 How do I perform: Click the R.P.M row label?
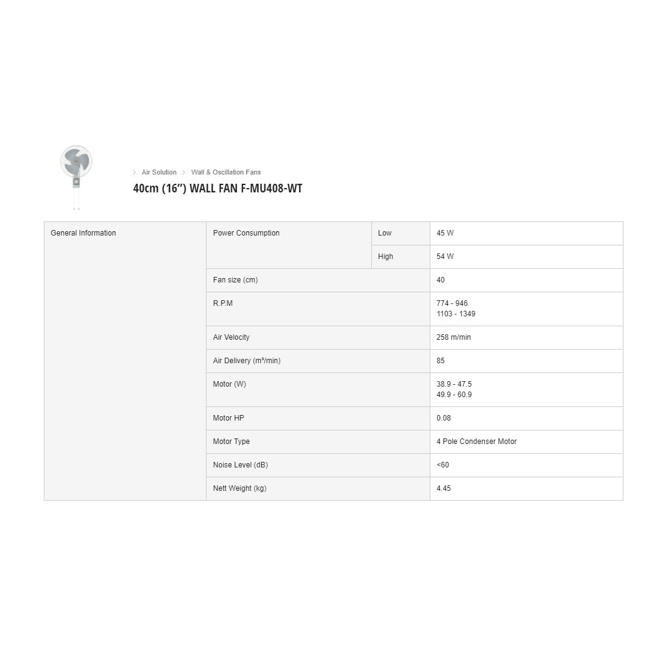[x=223, y=303]
